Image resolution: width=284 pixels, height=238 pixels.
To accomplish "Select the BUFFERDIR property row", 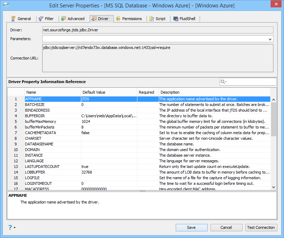I will (x=139, y=116).
